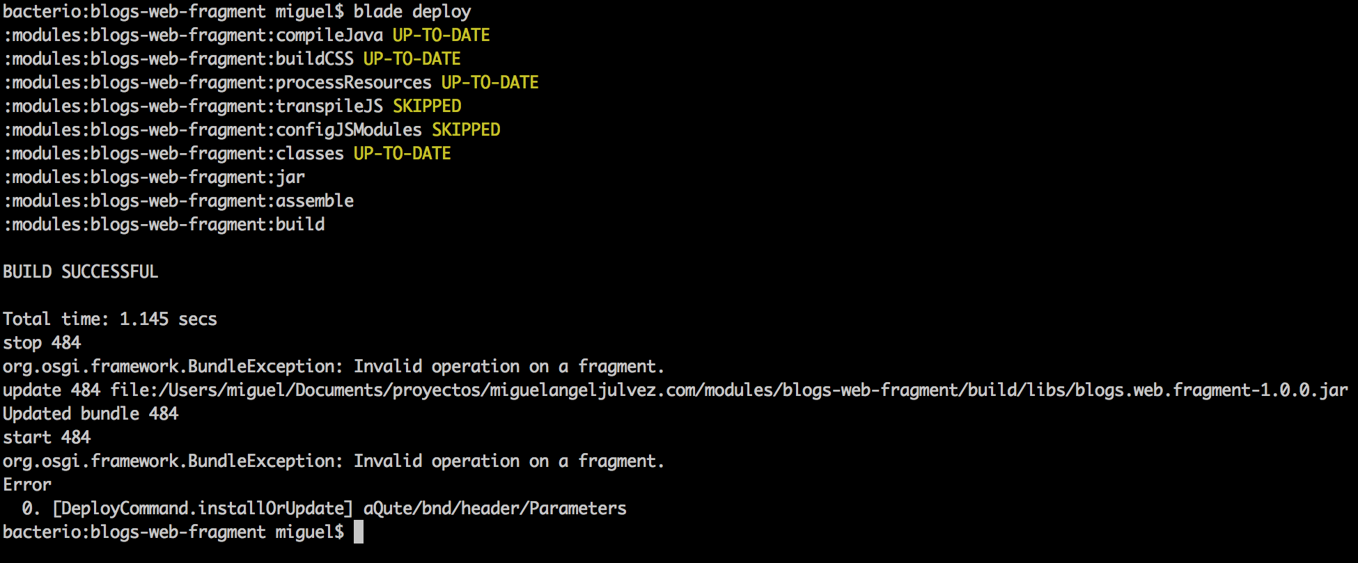The image size is (1358, 563).
Task: Click the UP-TO-DATE status beside buildCSS
Action: [412, 59]
